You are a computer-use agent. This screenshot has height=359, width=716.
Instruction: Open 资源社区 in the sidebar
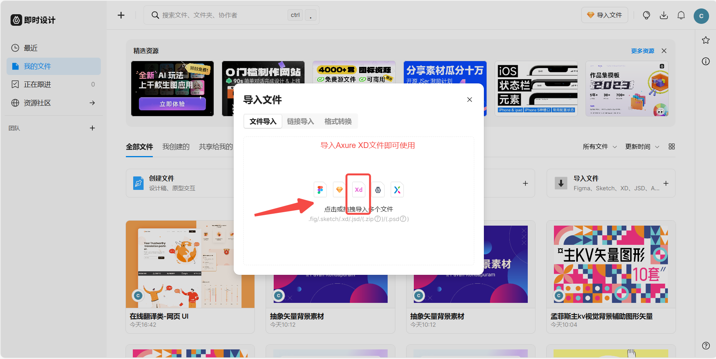54,103
